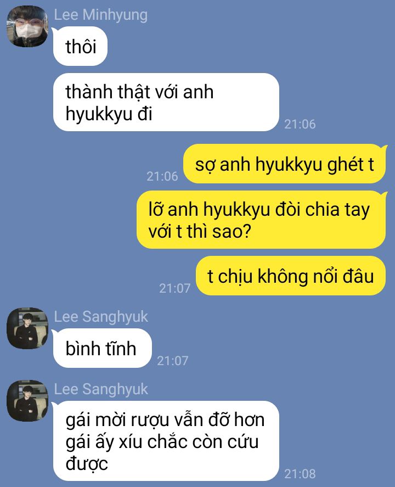Open Lee Minhyung's profile avatar

27,26
